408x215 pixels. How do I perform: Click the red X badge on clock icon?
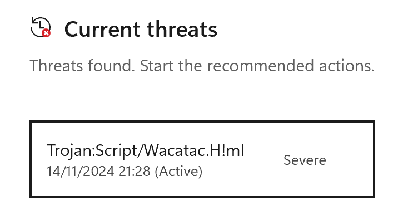pyautogui.click(x=46, y=33)
